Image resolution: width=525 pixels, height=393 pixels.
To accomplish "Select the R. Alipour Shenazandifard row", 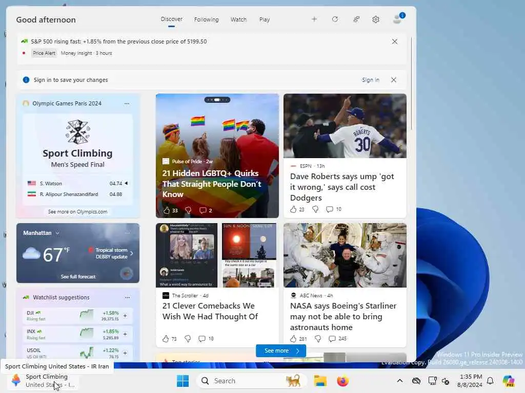I will pos(78,194).
